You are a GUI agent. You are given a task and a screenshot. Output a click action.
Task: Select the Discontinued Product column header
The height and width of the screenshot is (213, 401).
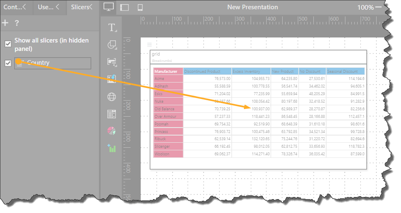coord(207,71)
